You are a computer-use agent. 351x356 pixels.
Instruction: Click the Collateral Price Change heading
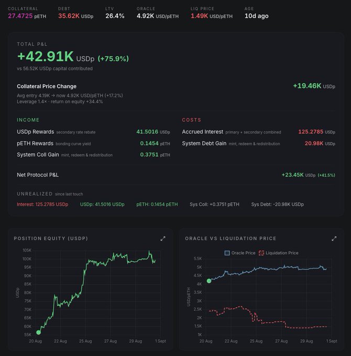[x=47, y=86]
